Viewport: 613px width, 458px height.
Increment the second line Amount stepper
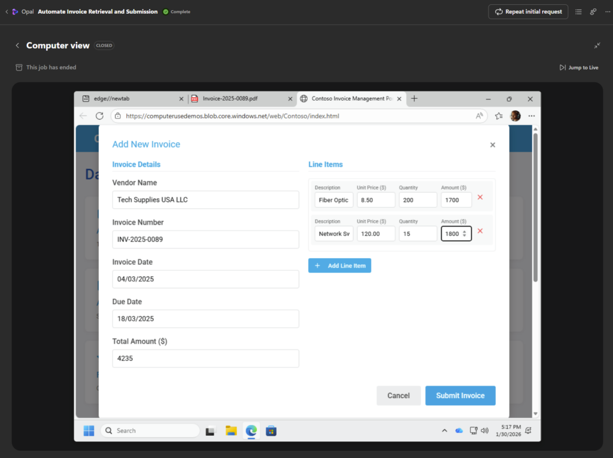(x=465, y=232)
